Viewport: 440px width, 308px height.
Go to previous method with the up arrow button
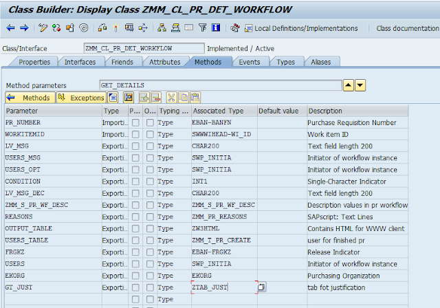coord(349,85)
